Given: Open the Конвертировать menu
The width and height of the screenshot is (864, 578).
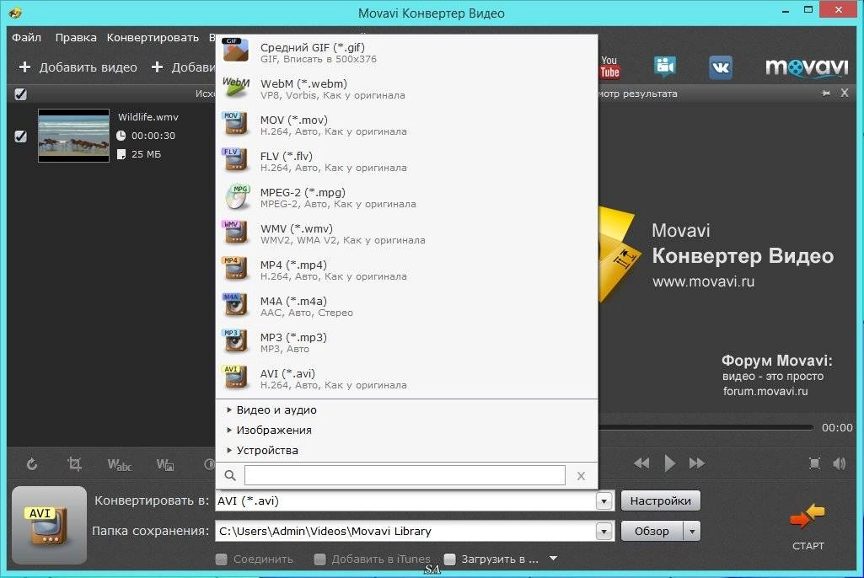Looking at the screenshot, I should click(x=153, y=37).
